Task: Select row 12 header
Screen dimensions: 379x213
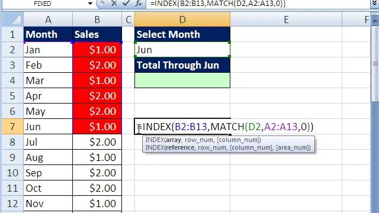Action: [12, 204]
